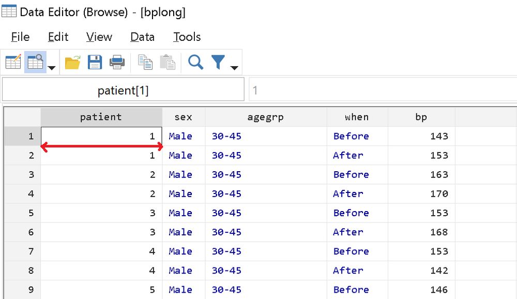Expand the editor mode dropdown arrow
The height and width of the screenshot is (299, 517).
[51, 68]
